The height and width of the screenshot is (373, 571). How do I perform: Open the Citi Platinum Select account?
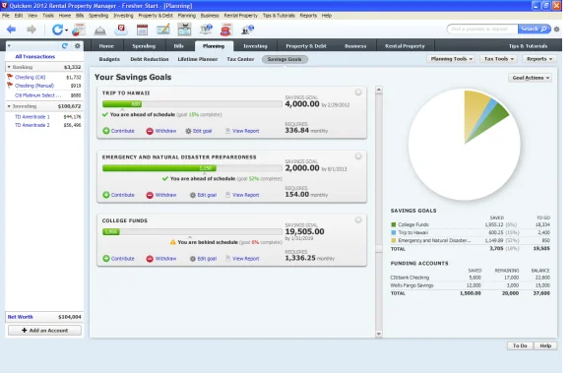click(x=37, y=95)
